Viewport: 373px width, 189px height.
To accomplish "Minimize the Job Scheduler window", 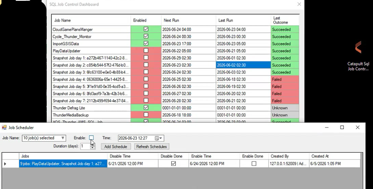I will 327,128.
